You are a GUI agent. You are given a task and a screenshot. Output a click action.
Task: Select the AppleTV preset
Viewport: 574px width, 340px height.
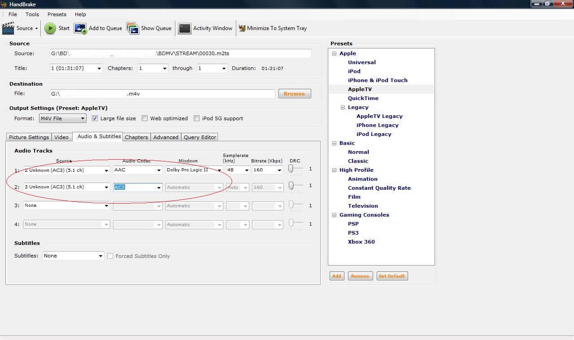(360, 89)
